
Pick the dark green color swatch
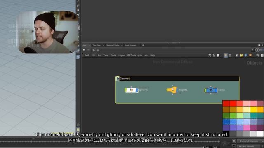[x=226, y=116]
